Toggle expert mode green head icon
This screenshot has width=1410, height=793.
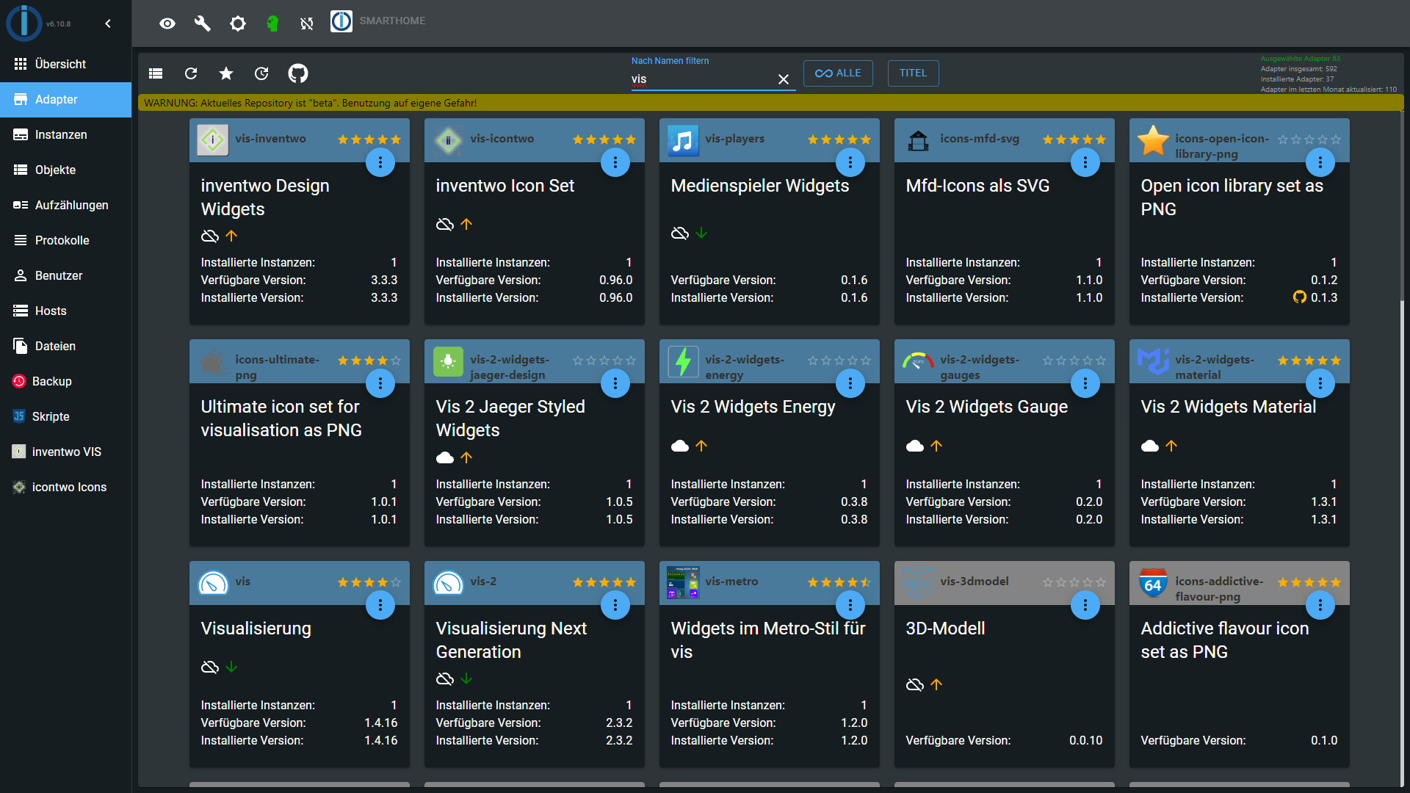coord(272,23)
